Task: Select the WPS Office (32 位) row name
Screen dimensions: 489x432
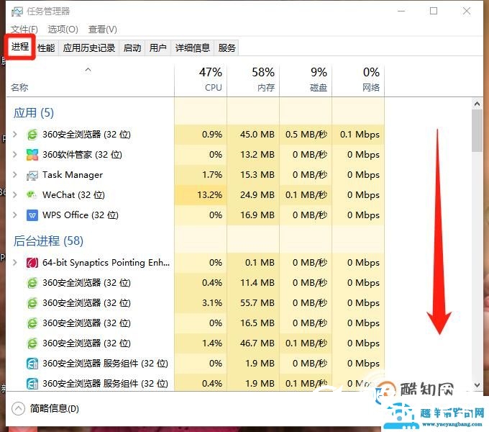Action: (x=81, y=215)
